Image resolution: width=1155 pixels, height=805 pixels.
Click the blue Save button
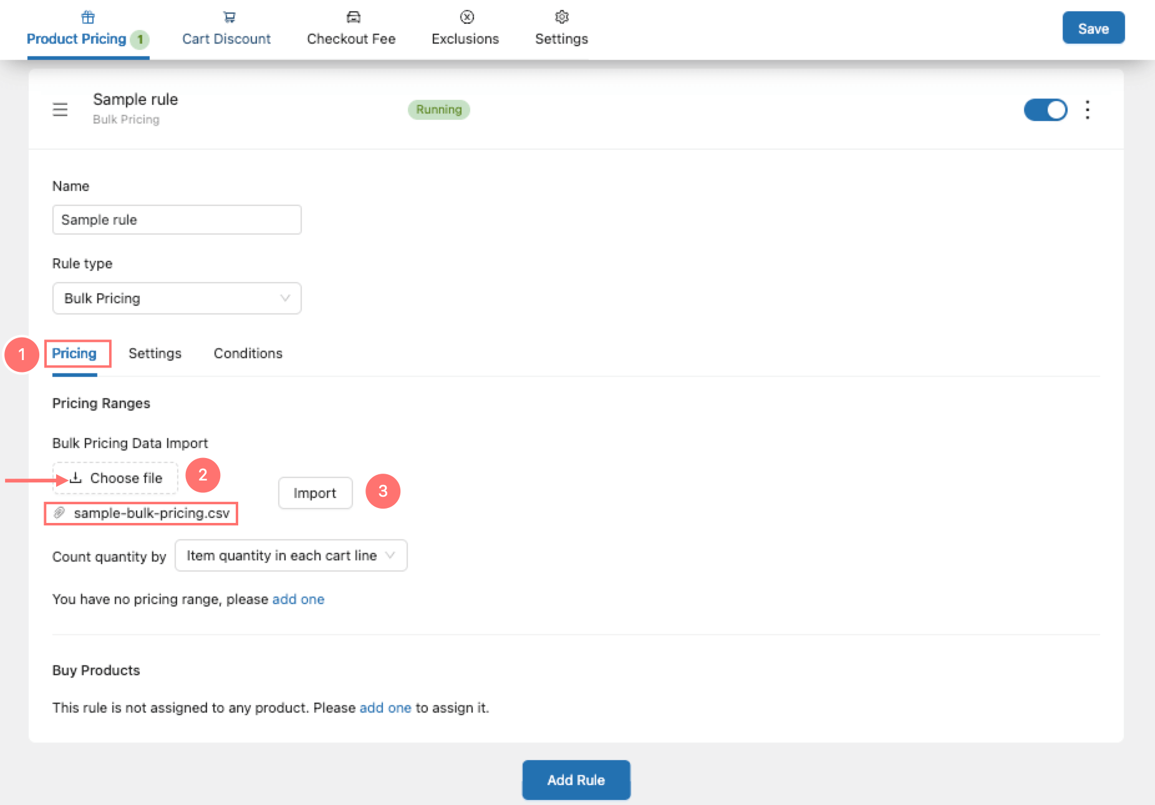[1093, 28]
